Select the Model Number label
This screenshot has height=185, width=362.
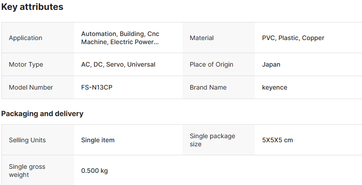click(x=31, y=87)
